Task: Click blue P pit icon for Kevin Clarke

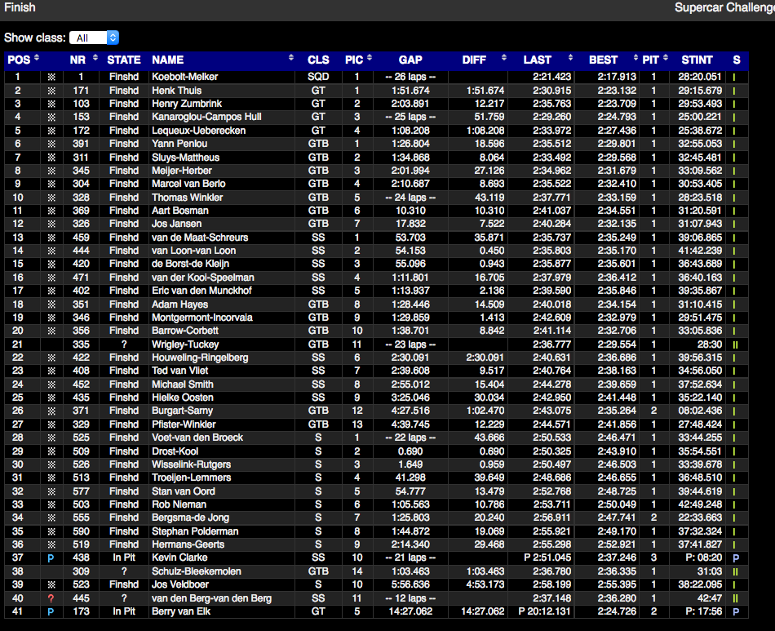Action: pyautogui.click(x=52, y=558)
